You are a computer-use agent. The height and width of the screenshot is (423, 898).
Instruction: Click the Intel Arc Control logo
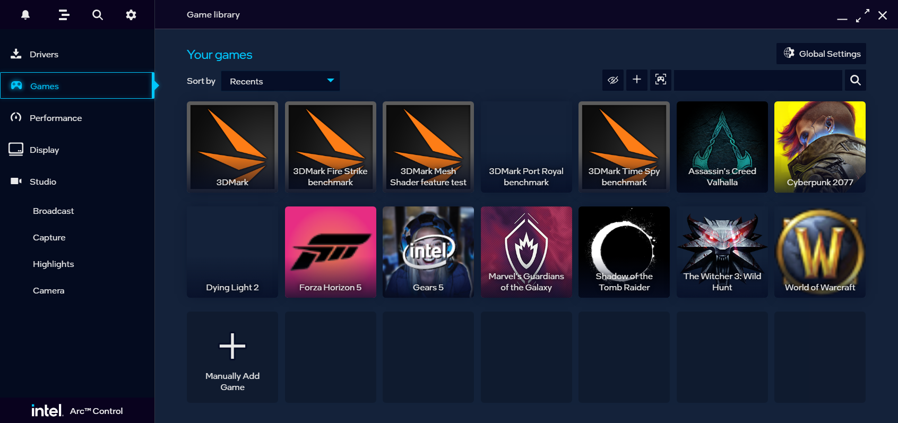[77, 410]
